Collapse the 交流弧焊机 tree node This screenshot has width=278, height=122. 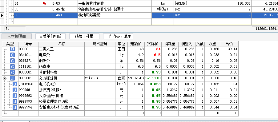[x=4, y=78]
